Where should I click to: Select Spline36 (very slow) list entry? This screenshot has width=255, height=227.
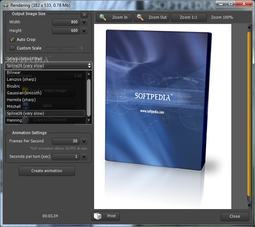(45, 113)
